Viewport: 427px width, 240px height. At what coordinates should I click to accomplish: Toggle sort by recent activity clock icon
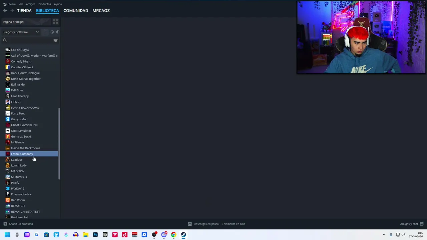click(52, 32)
